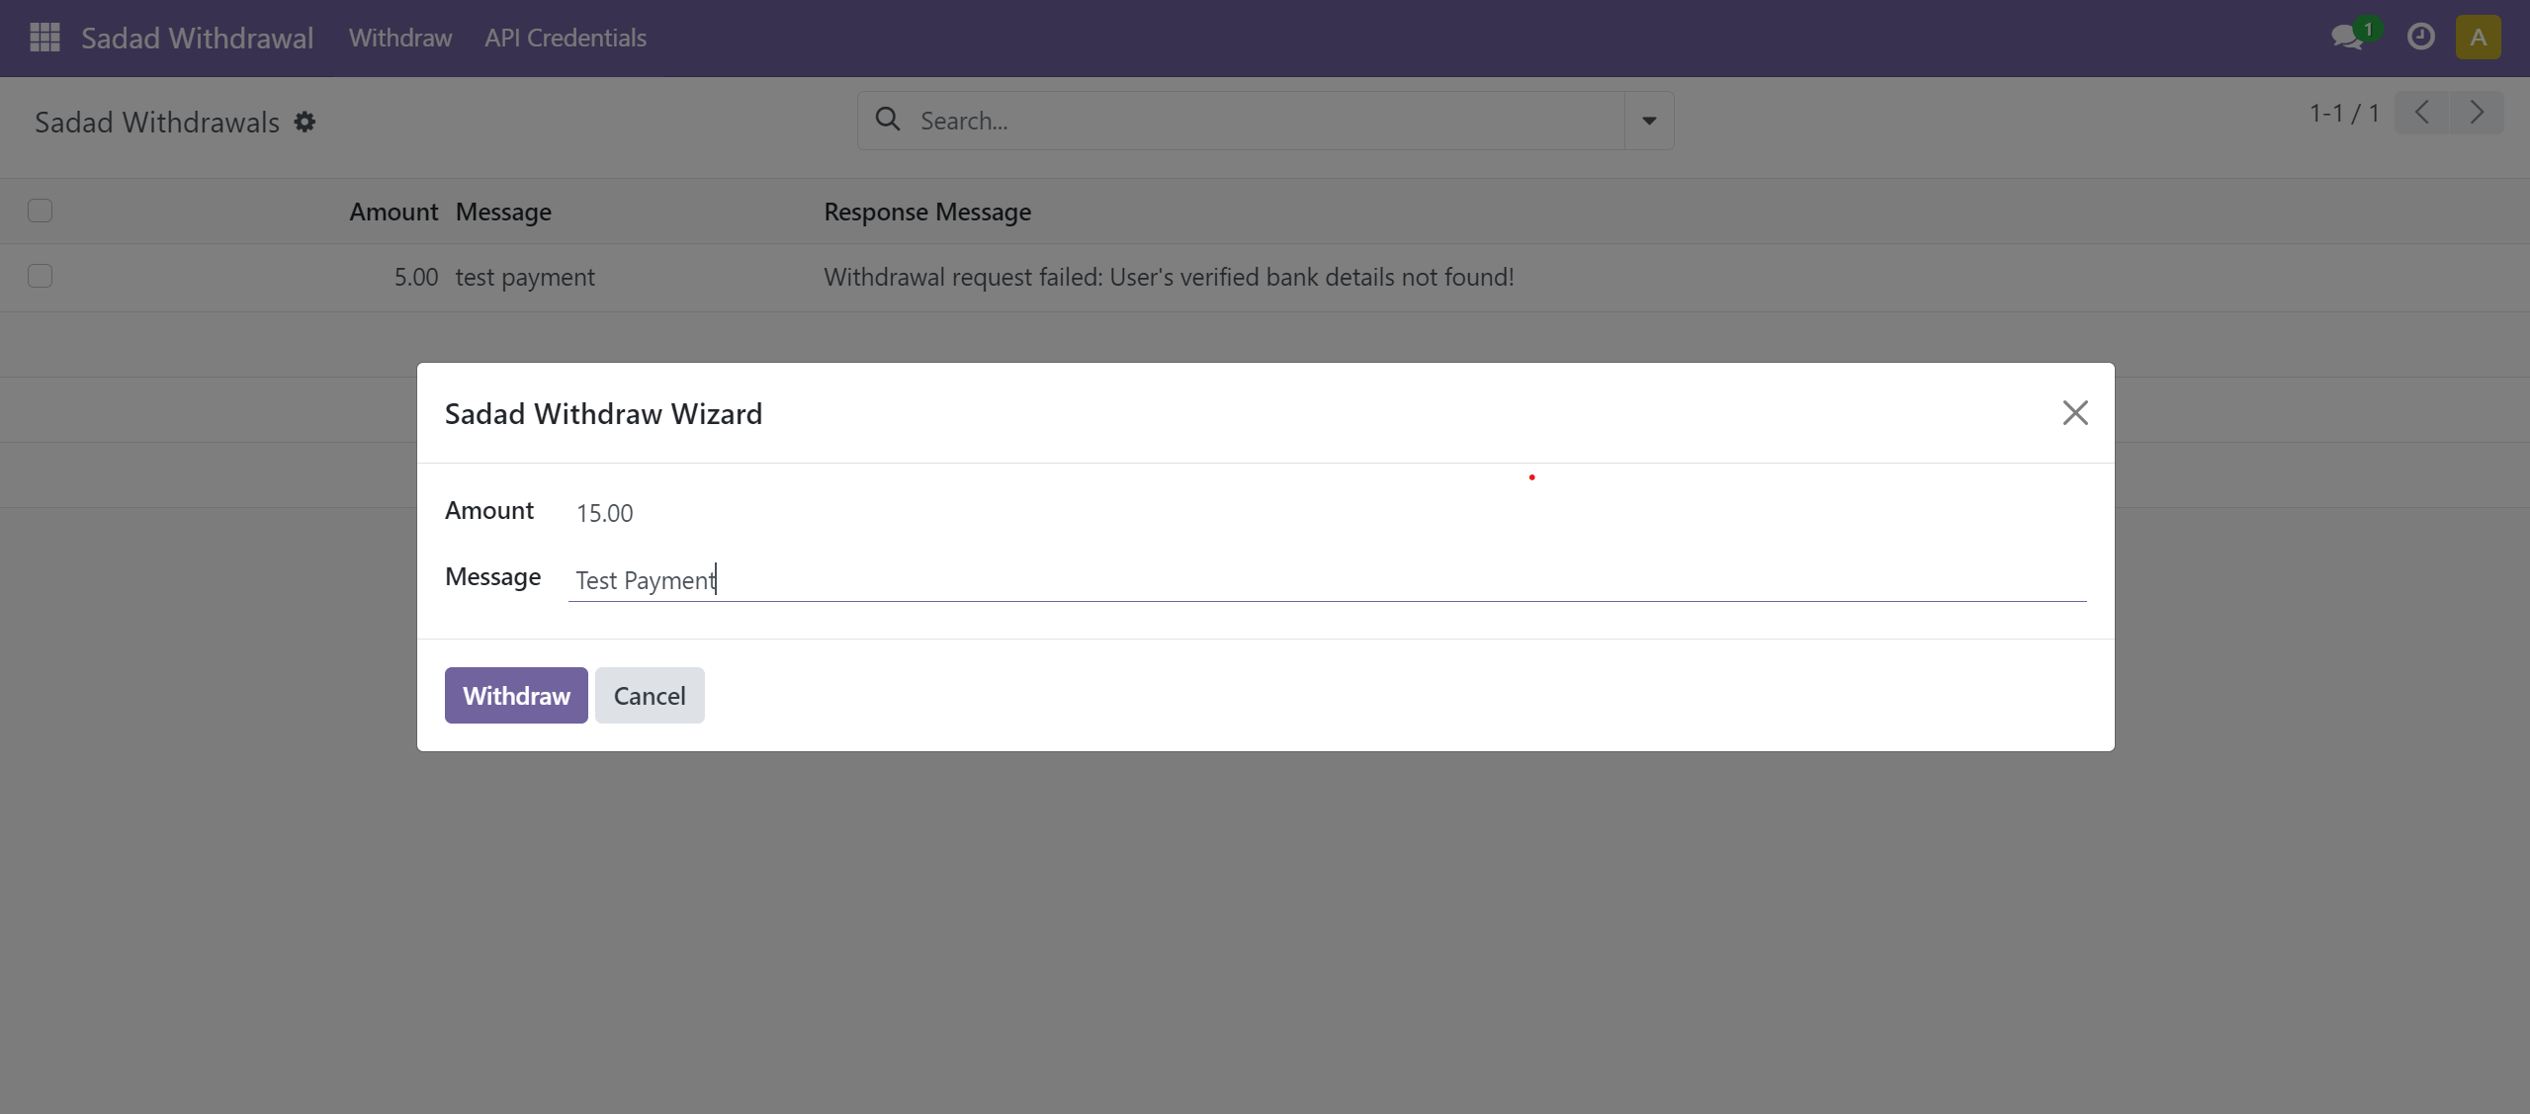This screenshot has height=1114, width=2530.
Task: Close the Sadad Withdraw Wizard dialog
Action: click(2075, 412)
